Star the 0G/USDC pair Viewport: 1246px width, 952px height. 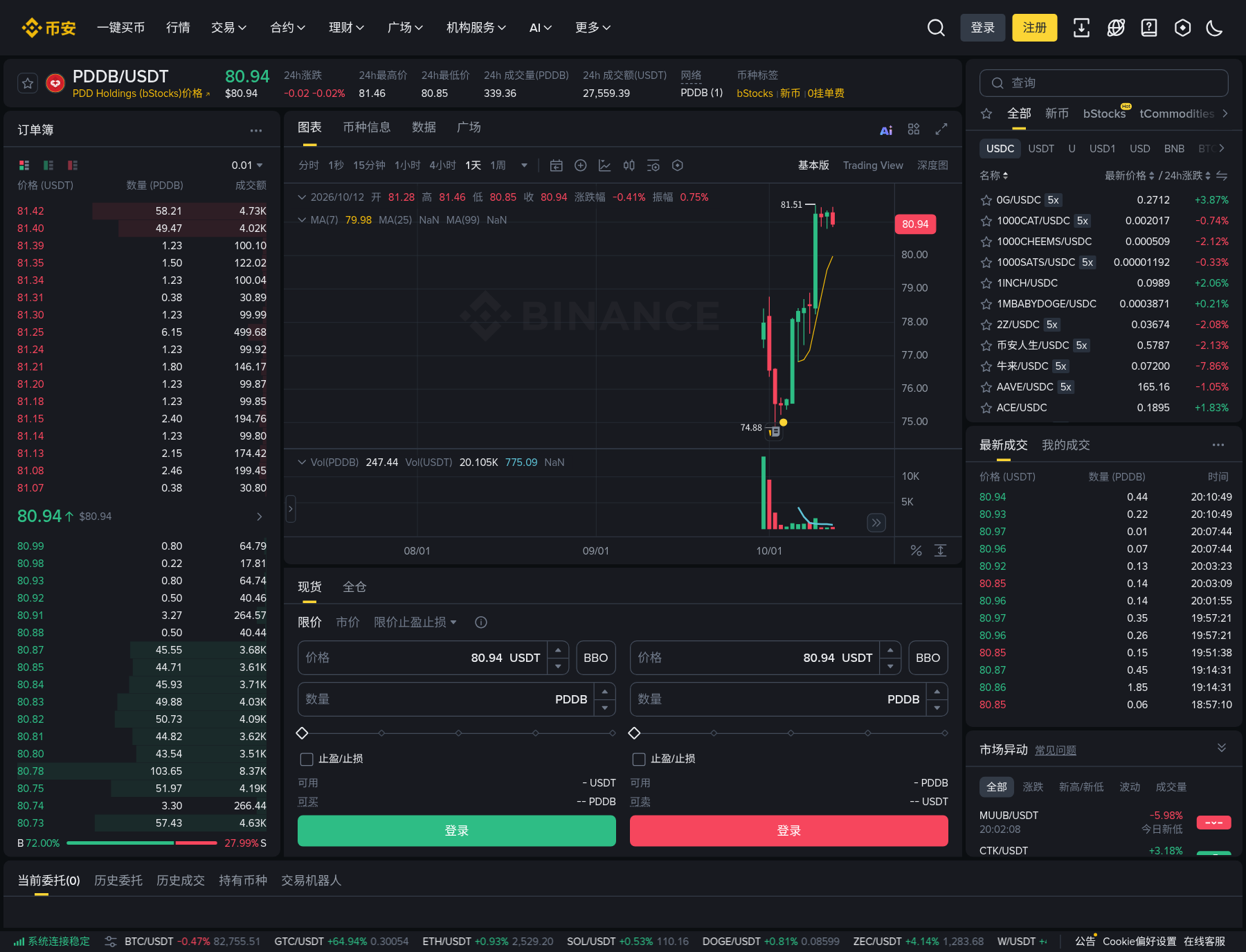coord(986,200)
